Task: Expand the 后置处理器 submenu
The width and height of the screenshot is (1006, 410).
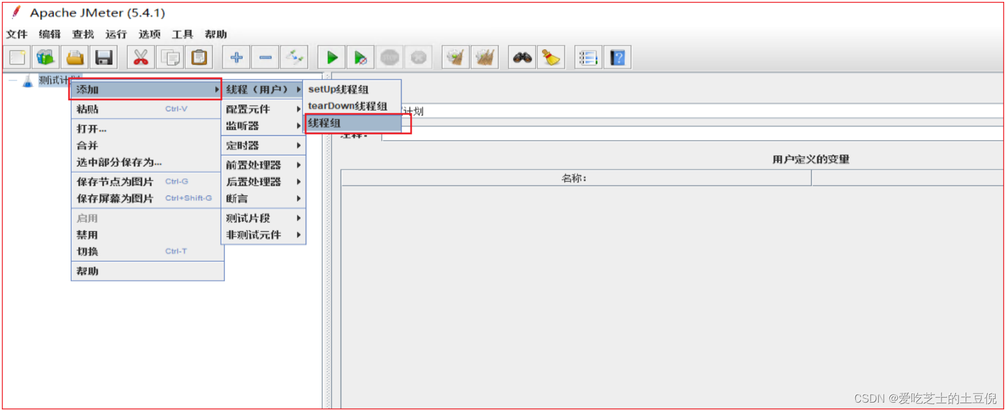Action: [263, 182]
